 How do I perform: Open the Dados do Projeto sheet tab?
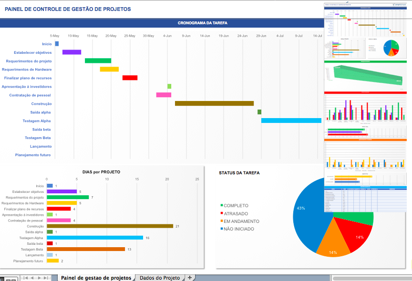coord(159,278)
